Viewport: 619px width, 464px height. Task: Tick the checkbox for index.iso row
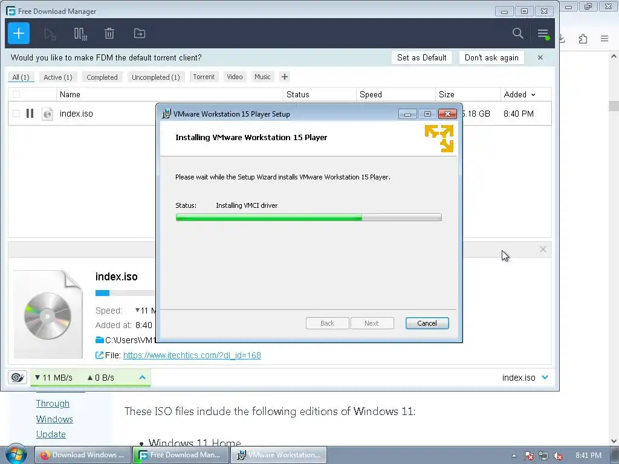click(x=16, y=114)
